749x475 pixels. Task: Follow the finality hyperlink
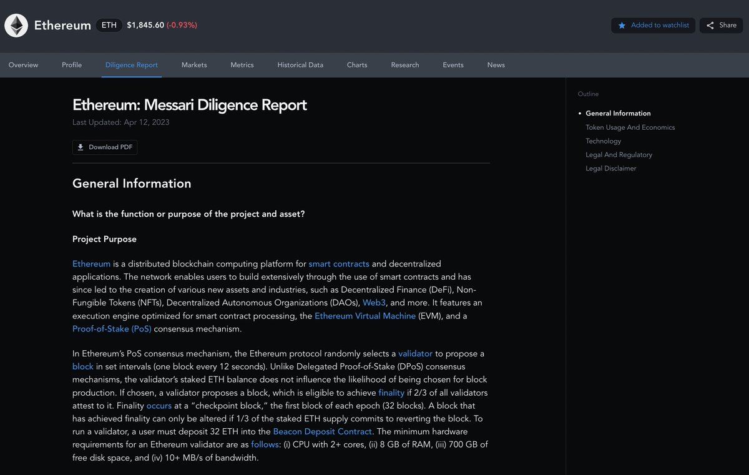(391, 393)
